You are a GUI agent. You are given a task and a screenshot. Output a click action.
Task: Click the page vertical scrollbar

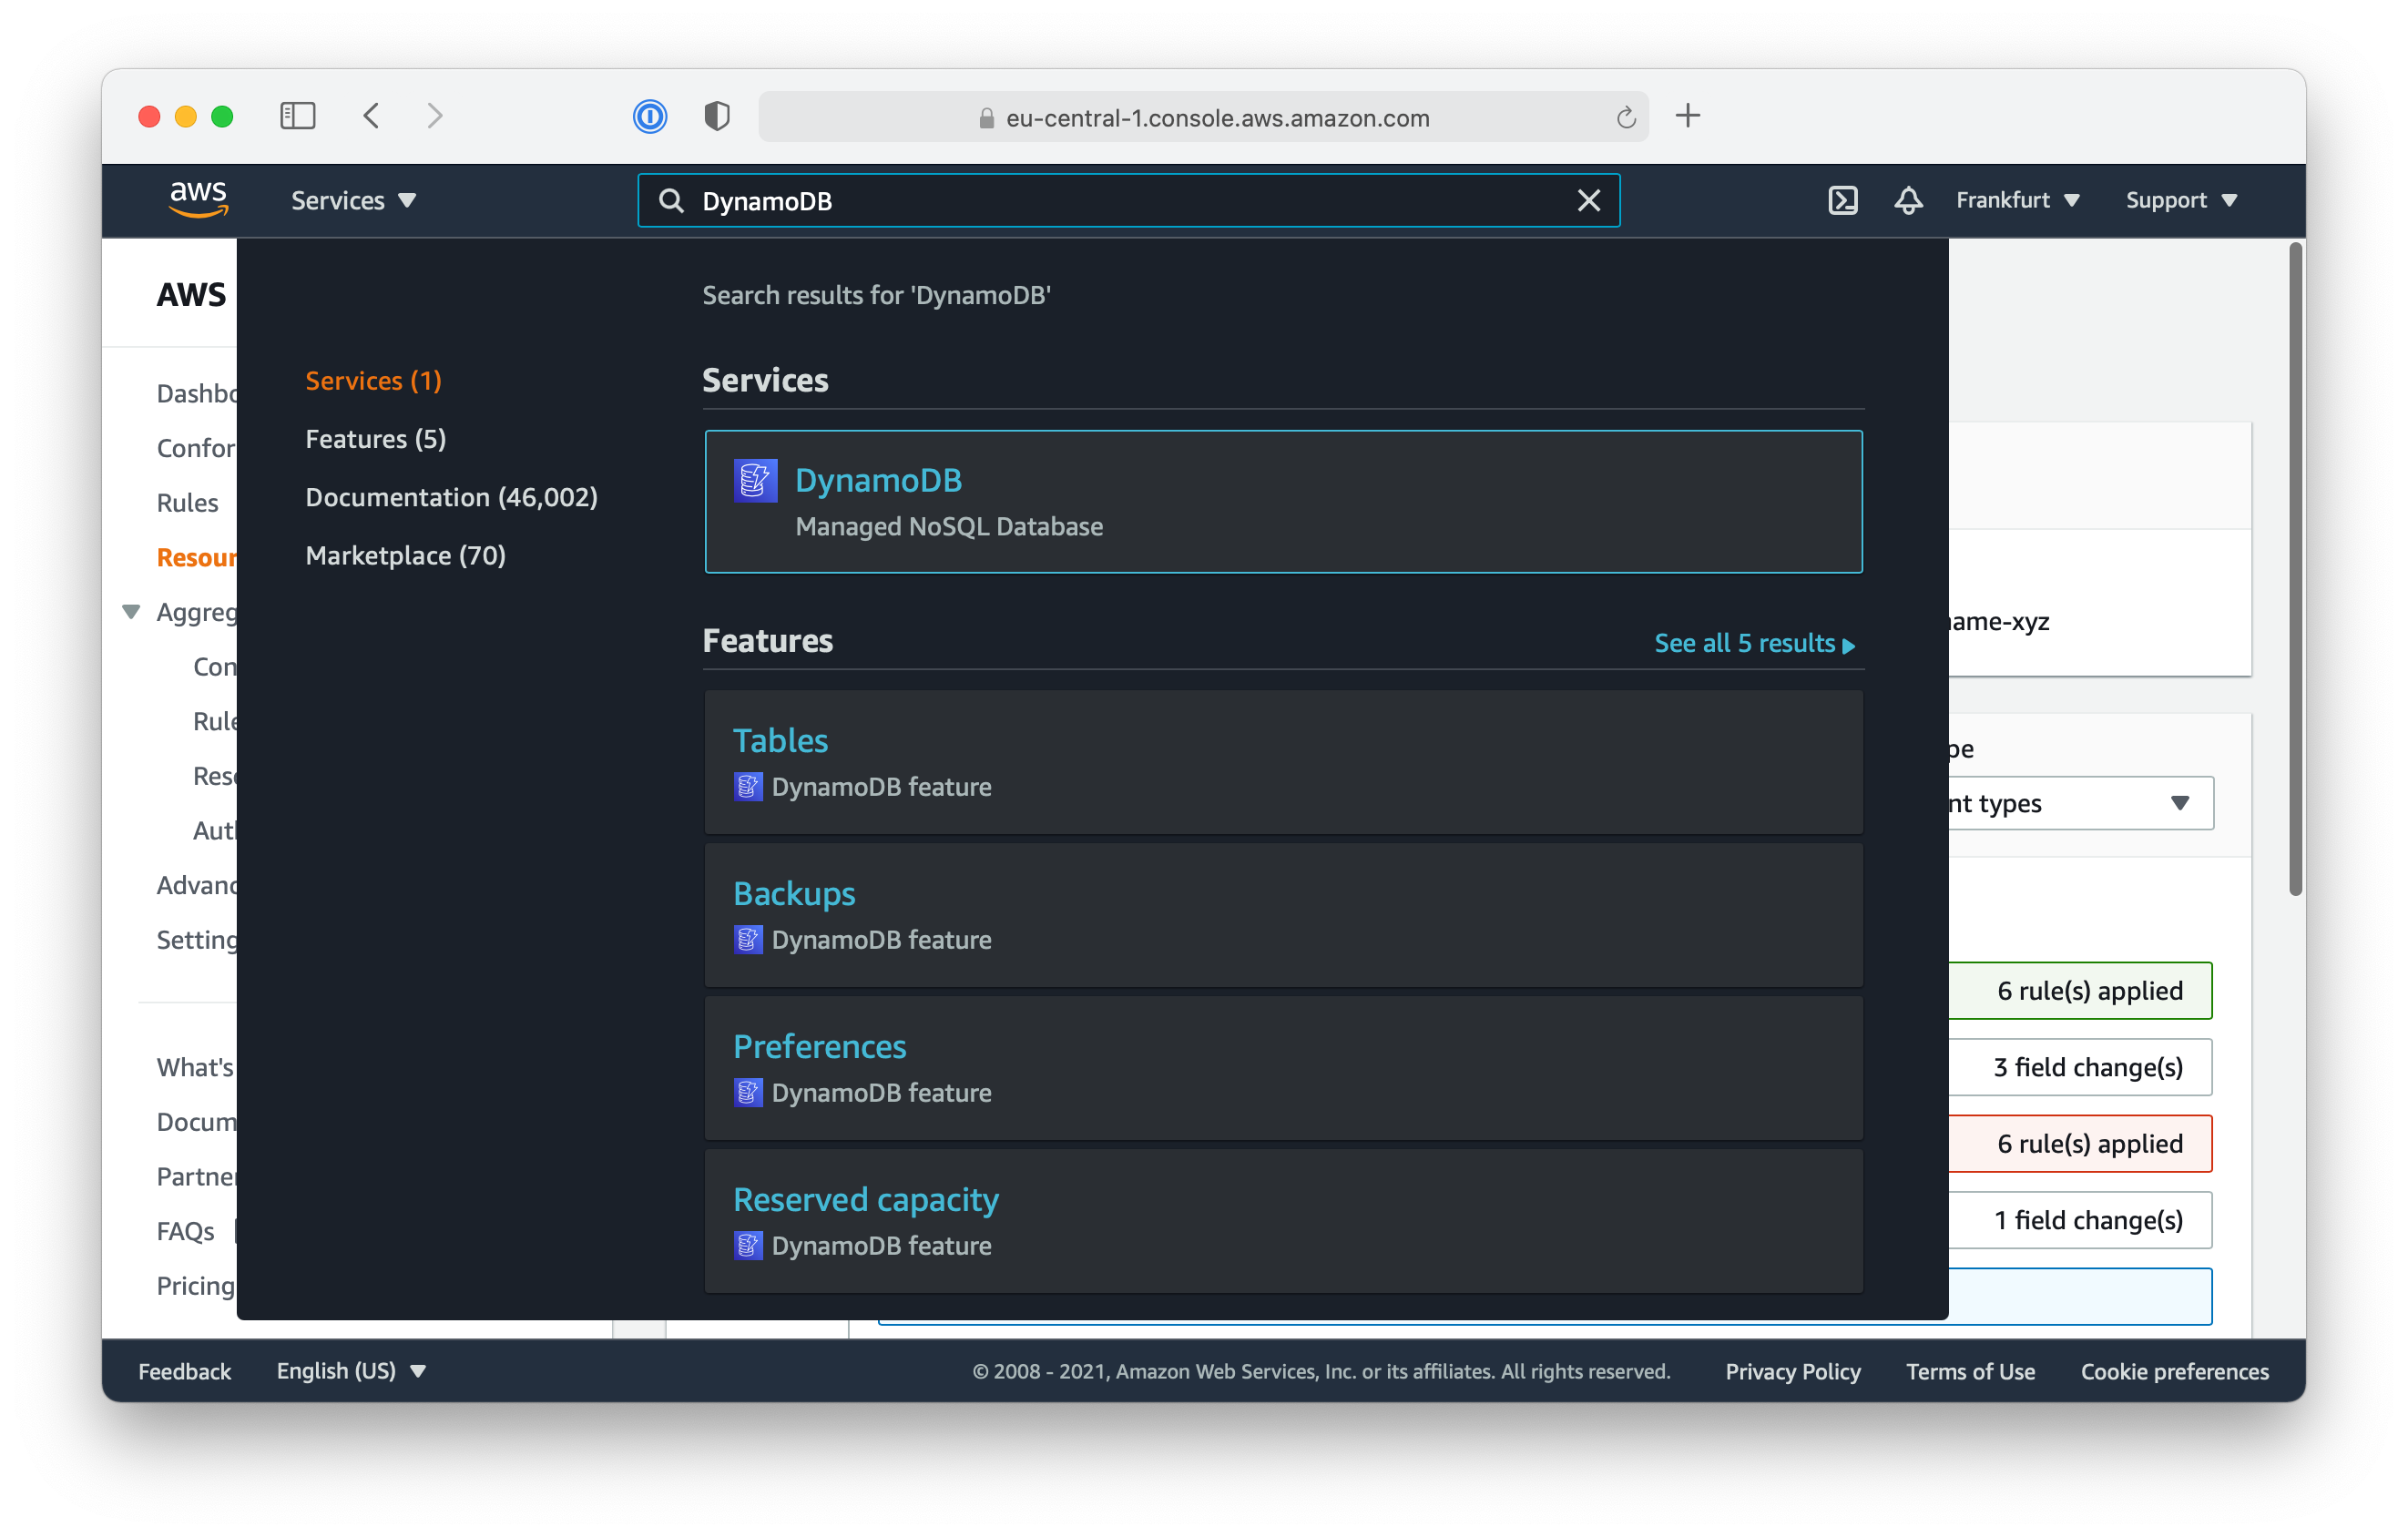(2296, 570)
